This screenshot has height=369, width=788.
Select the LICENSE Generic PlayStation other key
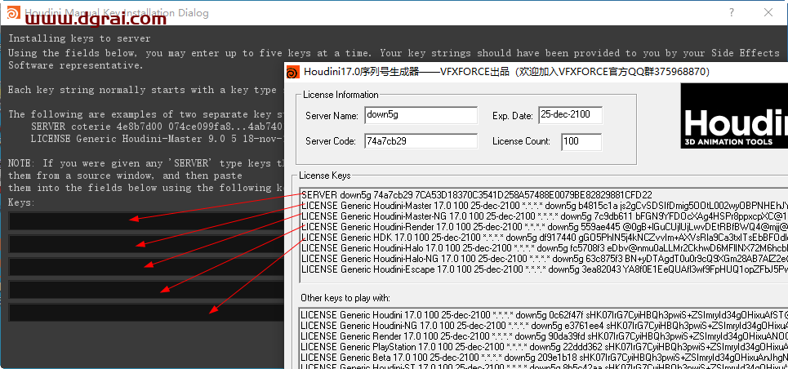[545, 347]
